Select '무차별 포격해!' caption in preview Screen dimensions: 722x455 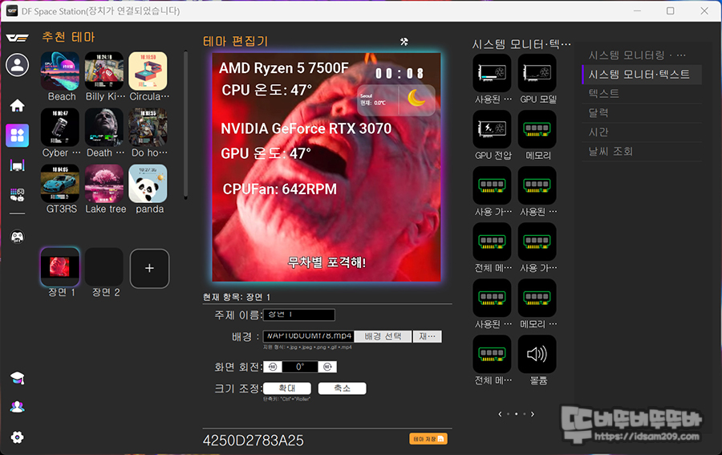coord(327,262)
